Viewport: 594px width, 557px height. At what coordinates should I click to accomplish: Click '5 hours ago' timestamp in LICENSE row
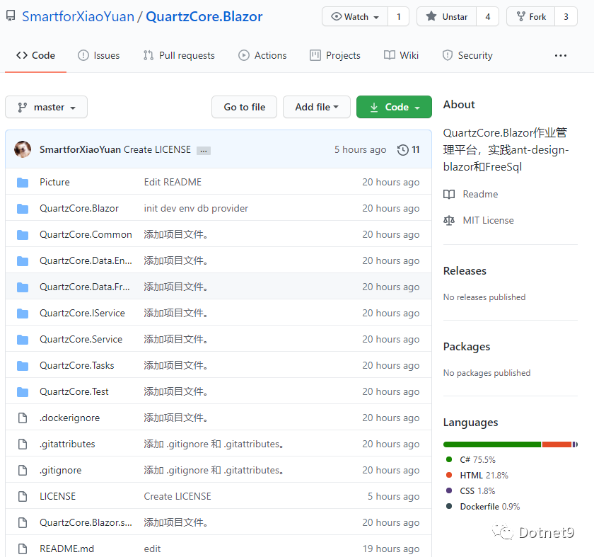click(394, 496)
